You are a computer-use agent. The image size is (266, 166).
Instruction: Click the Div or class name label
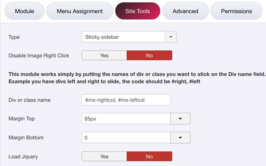click(29, 100)
